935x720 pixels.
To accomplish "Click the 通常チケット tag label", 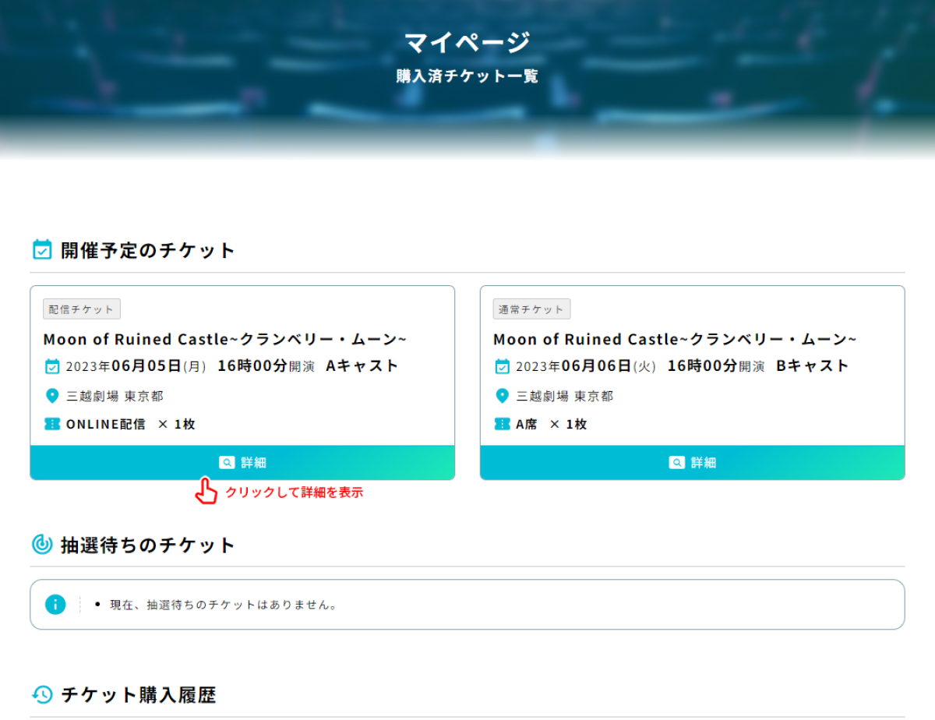I will [532, 309].
